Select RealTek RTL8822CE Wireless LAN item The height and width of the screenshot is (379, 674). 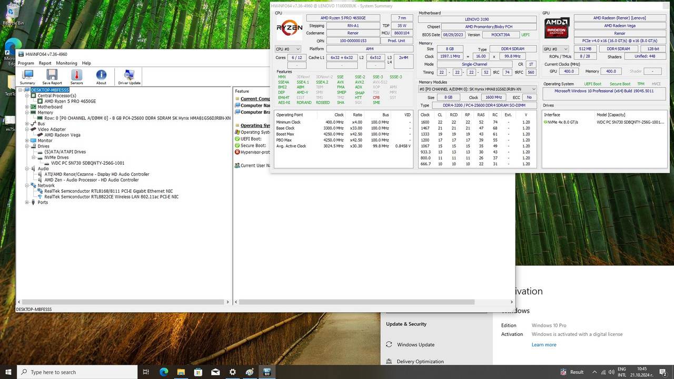pos(111,197)
